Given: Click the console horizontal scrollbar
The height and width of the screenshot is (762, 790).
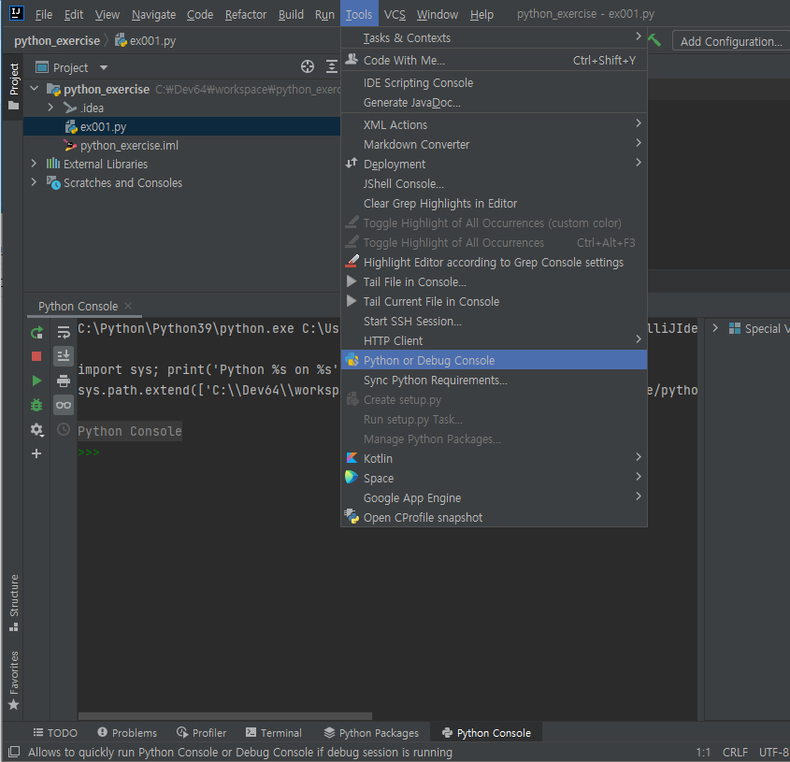Looking at the screenshot, I should pos(225,716).
